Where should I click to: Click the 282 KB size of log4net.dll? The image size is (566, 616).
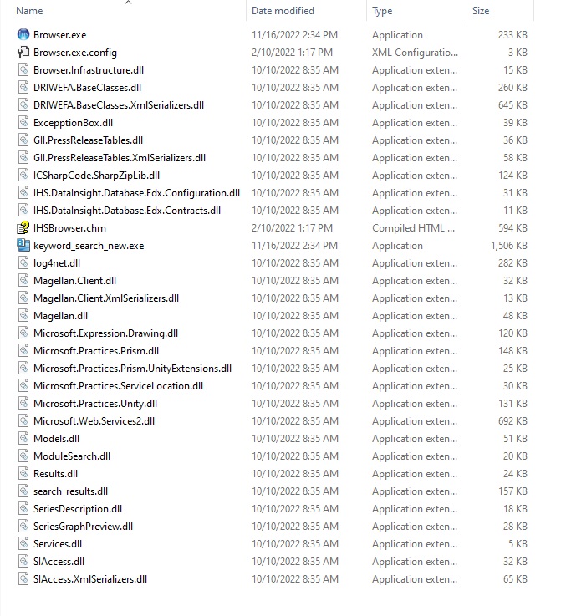pyautogui.click(x=512, y=263)
